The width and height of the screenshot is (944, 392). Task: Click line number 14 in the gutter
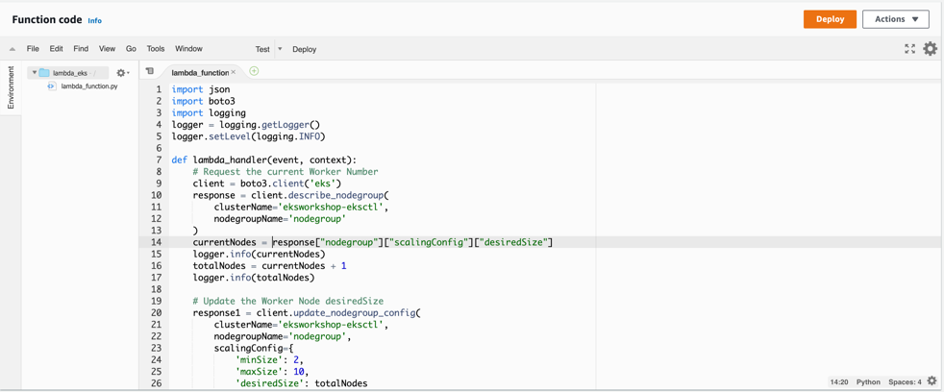point(157,242)
